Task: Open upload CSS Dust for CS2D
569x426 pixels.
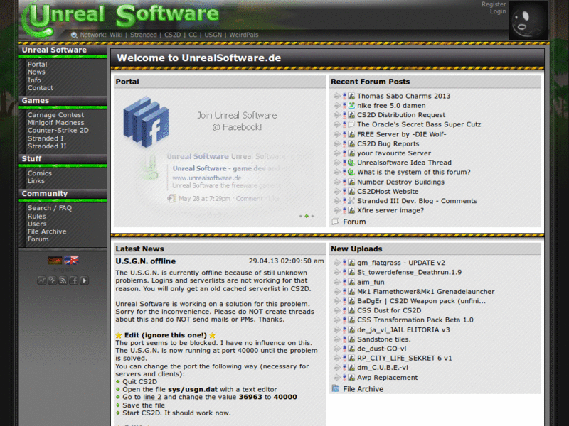Action: [389, 310]
